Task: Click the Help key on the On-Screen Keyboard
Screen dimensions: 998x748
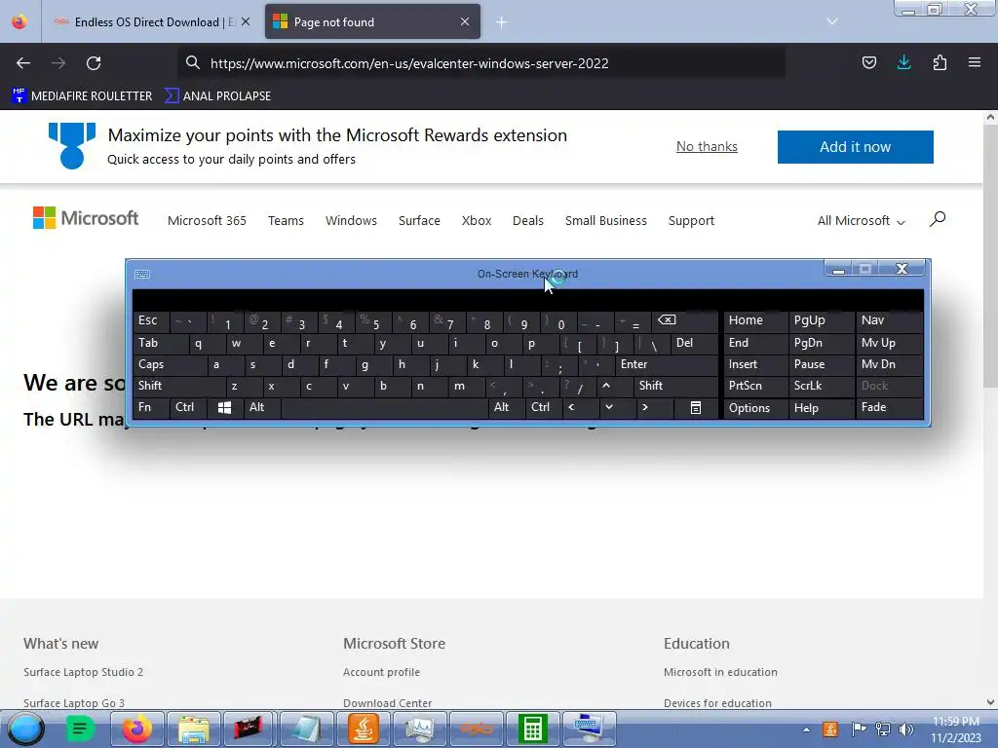Action: (x=821, y=408)
